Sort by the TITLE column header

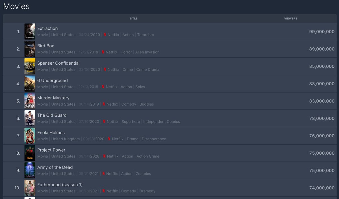(x=133, y=19)
